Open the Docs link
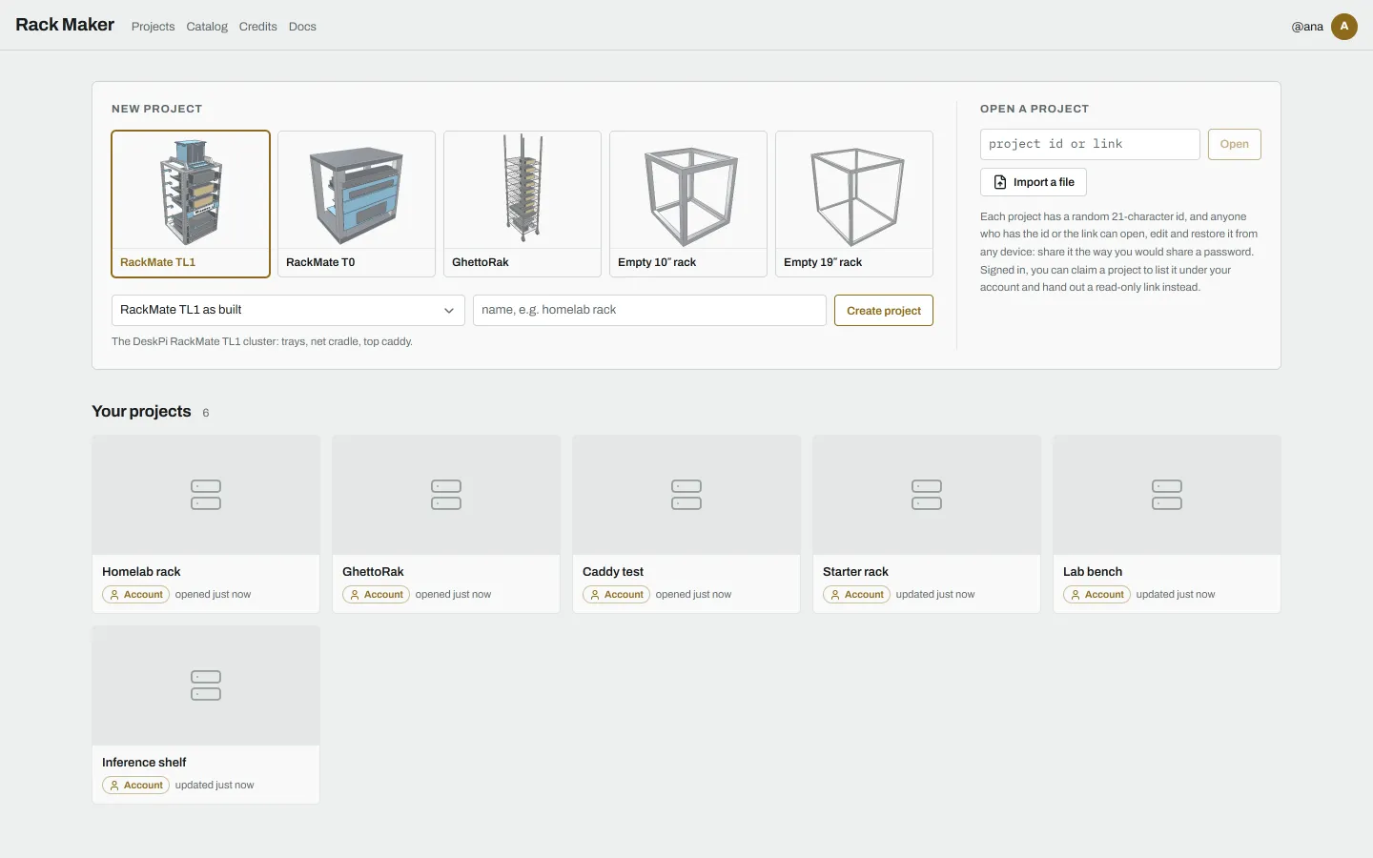The width and height of the screenshot is (1373, 858). click(302, 27)
